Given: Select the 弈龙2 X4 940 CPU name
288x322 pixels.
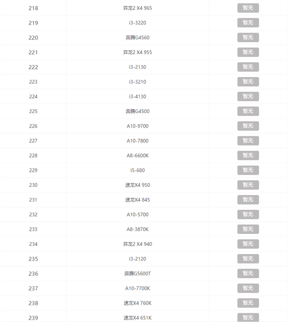Looking at the screenshot, I should [137, 244].
